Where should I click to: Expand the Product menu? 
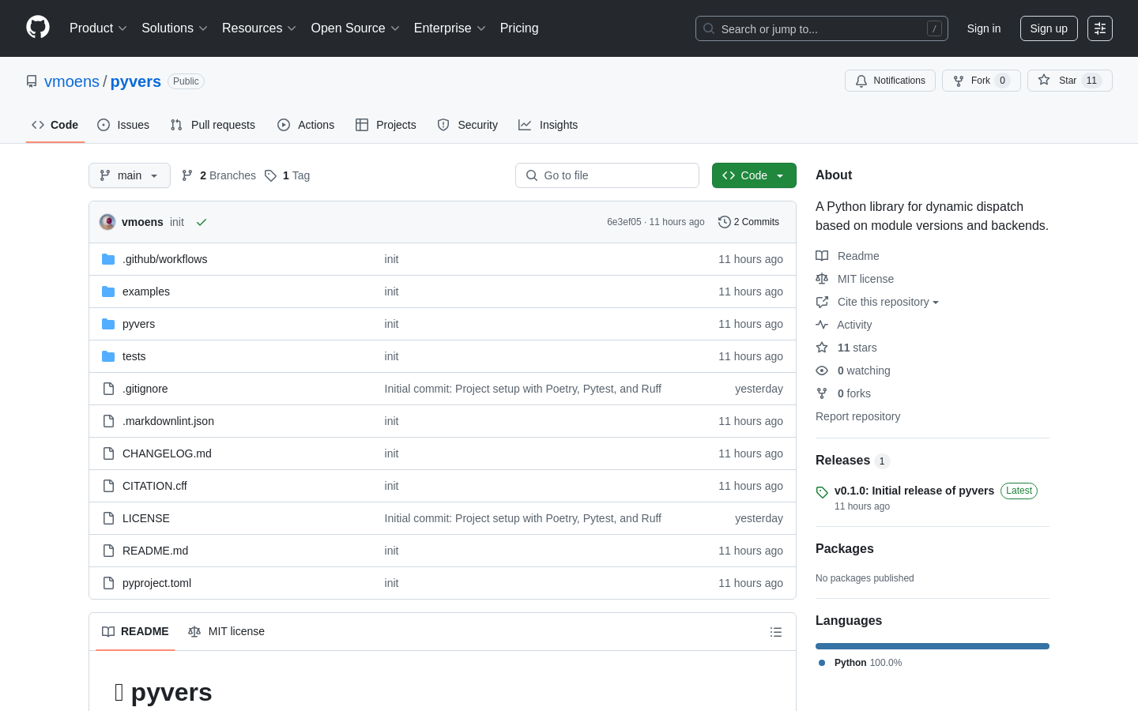tap(98, 28)
